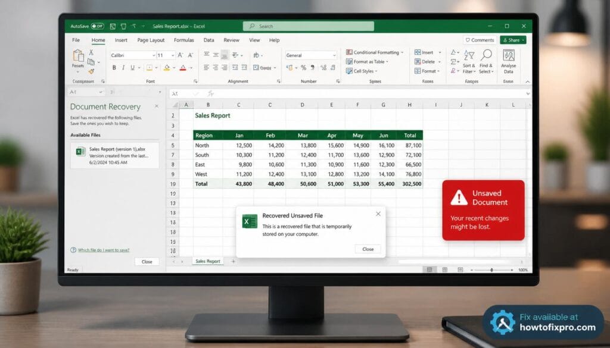Open the Calibri font name dropdown
The height and width of the screenshot is (348, 610).
(x=154, y=55)
